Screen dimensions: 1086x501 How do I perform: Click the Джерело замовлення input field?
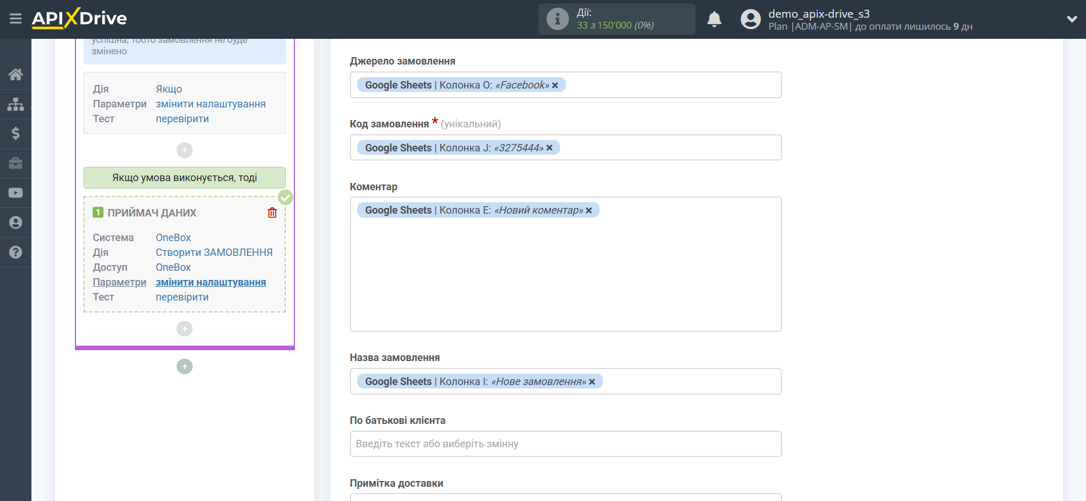565,85
